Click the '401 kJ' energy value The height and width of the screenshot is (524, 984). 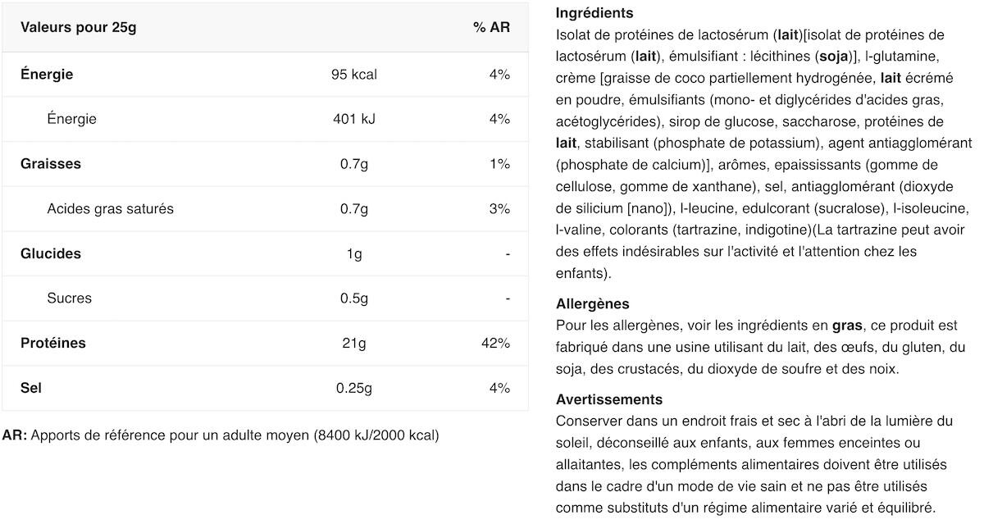click(354, 119)
